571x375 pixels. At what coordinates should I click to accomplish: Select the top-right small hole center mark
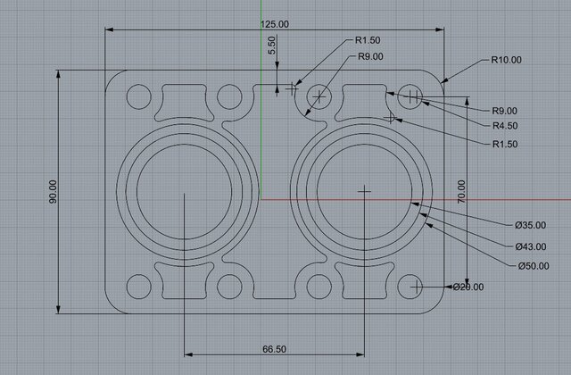(411, 96)
